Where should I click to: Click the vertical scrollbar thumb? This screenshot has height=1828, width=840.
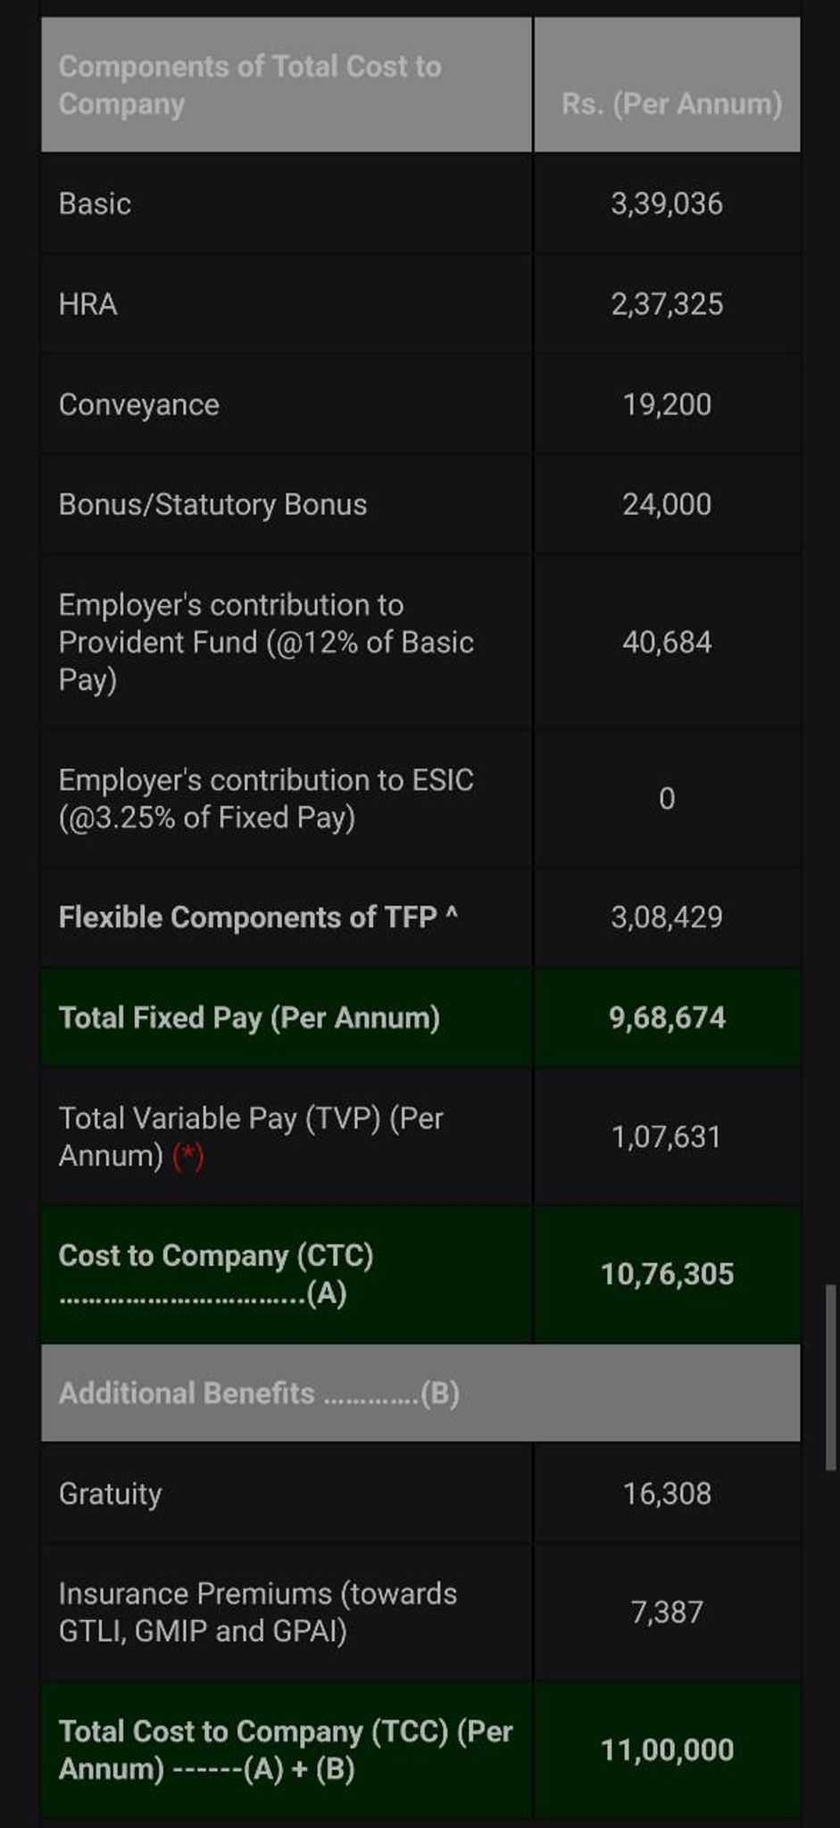point(830,1377)
